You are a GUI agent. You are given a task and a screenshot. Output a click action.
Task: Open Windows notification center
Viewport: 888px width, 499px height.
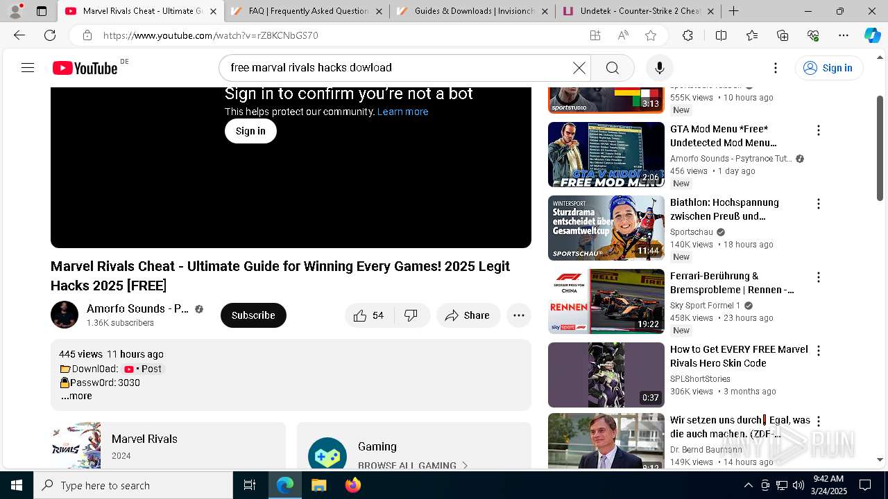(x=865, y=485)
